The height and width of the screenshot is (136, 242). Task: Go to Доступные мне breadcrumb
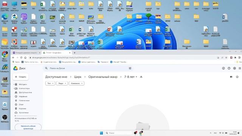point(56,77)
